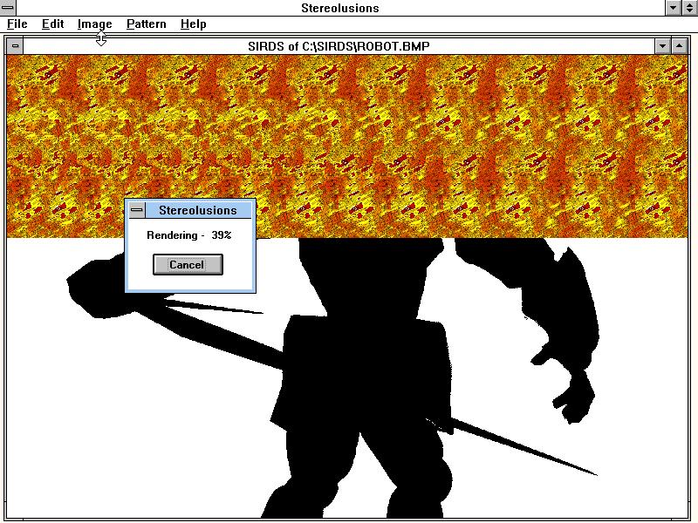The image size is (698, 523).
Task: Open the Pattern menu
Action: (x=147, y=24)
